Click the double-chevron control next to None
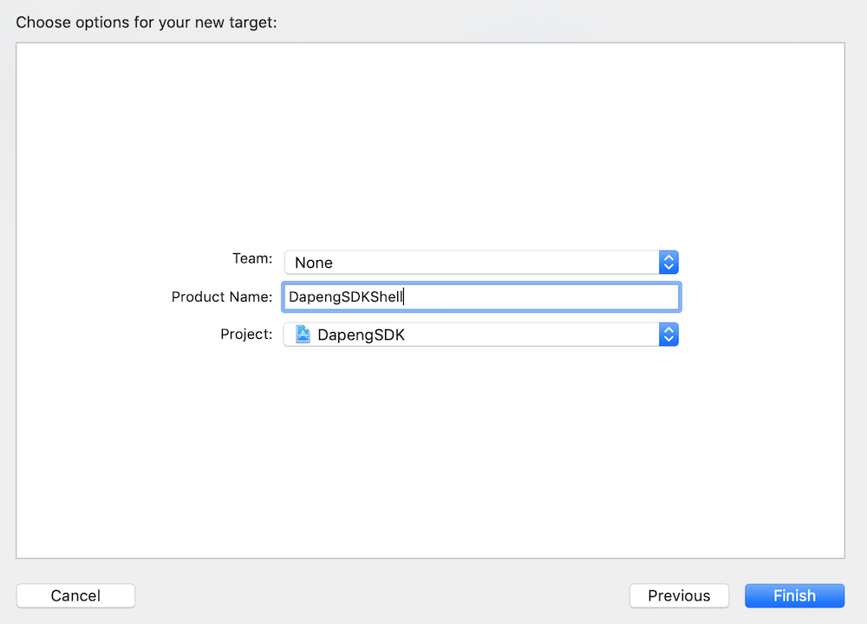Image resolution: width=867 pixels, height=624 pixels. [x=668, y=262]
